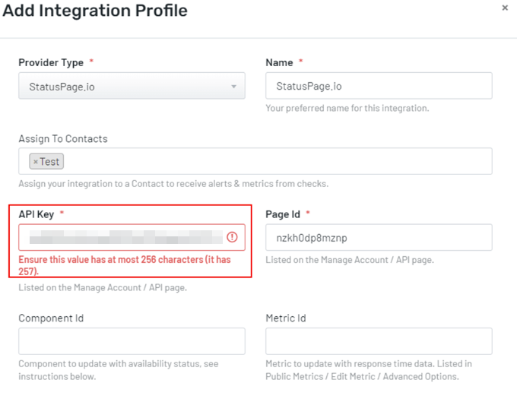Click the API Key label
Image resolution: width=517 pixels, height=399 pixels.
coord(36,214)
